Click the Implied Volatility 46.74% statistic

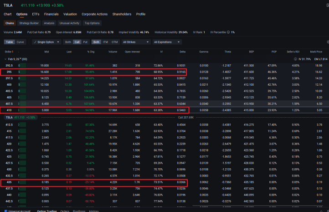click(x=134, y=32)
